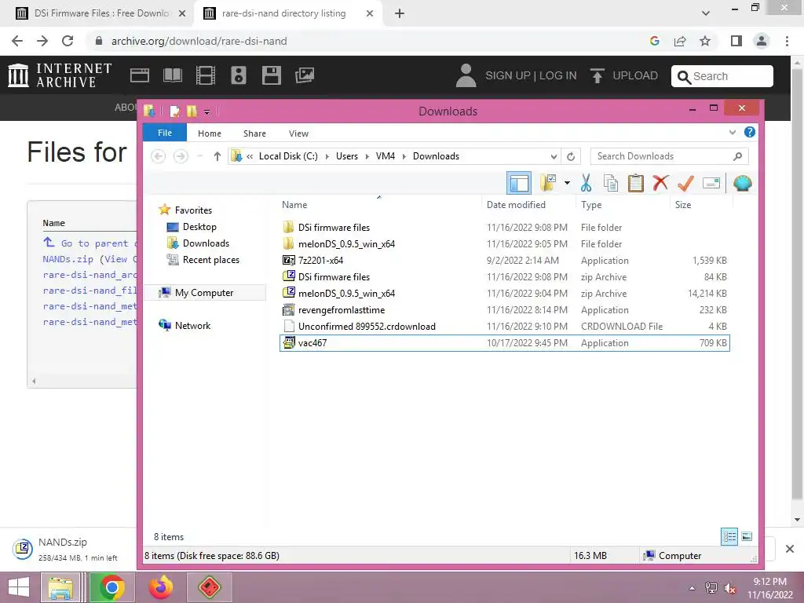
Task: Click the Explorer Forward navigation arrow
Action: click(181, 156)
